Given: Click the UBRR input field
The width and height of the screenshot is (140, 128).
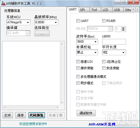Looking at the screenshot, I should (x=114, y=42).
